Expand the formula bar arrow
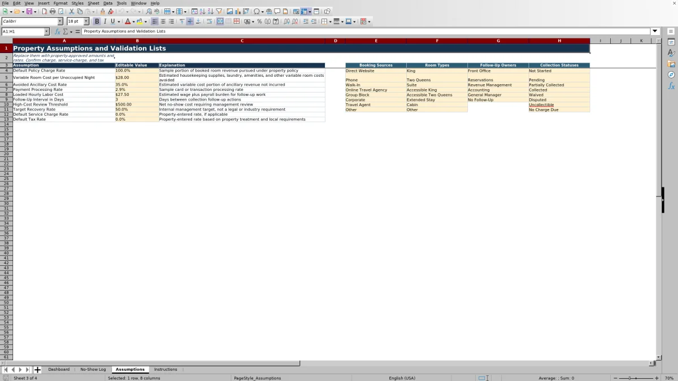The height and width of the screenshot is (381, 678). click(x=655, y=32)
